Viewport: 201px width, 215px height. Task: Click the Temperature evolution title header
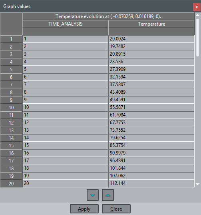click(x=108, y=16)
